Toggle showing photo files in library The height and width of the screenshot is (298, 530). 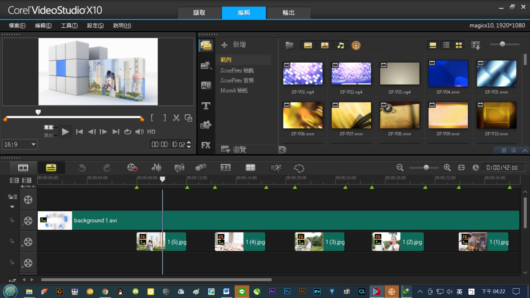click(x=325, y=46)
